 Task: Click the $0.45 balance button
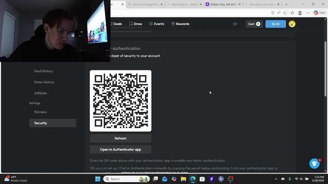(275, 24)
